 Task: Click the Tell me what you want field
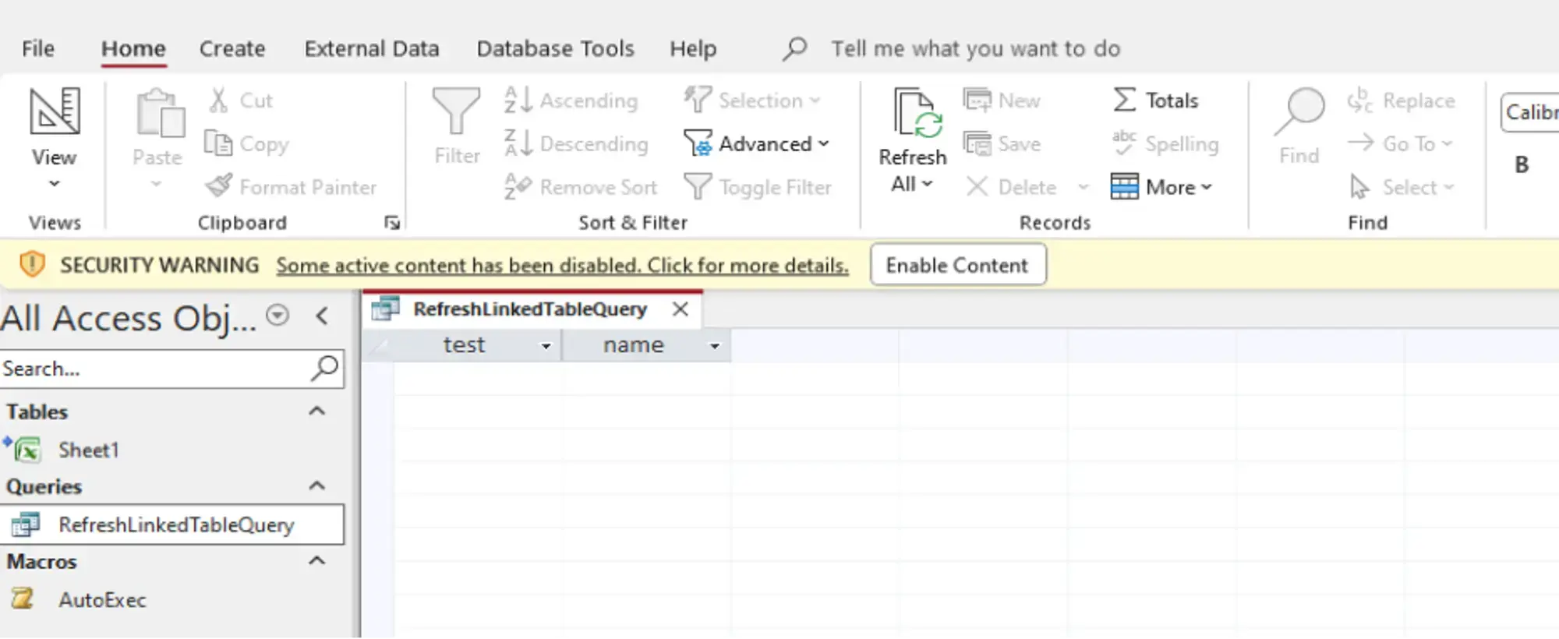[975, 49]
